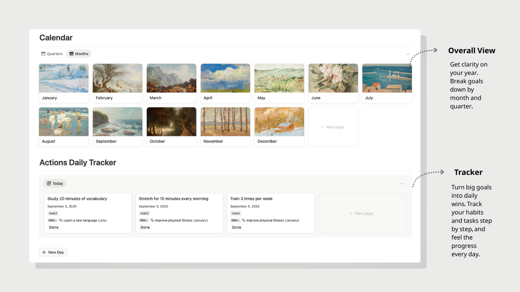Open the May month card
This screenshot has width=520, height=292.
tap(279, 83)
